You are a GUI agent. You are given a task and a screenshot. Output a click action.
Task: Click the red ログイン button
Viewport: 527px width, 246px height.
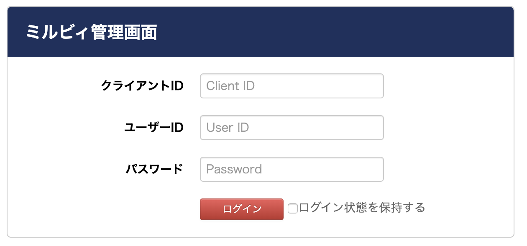241,209
